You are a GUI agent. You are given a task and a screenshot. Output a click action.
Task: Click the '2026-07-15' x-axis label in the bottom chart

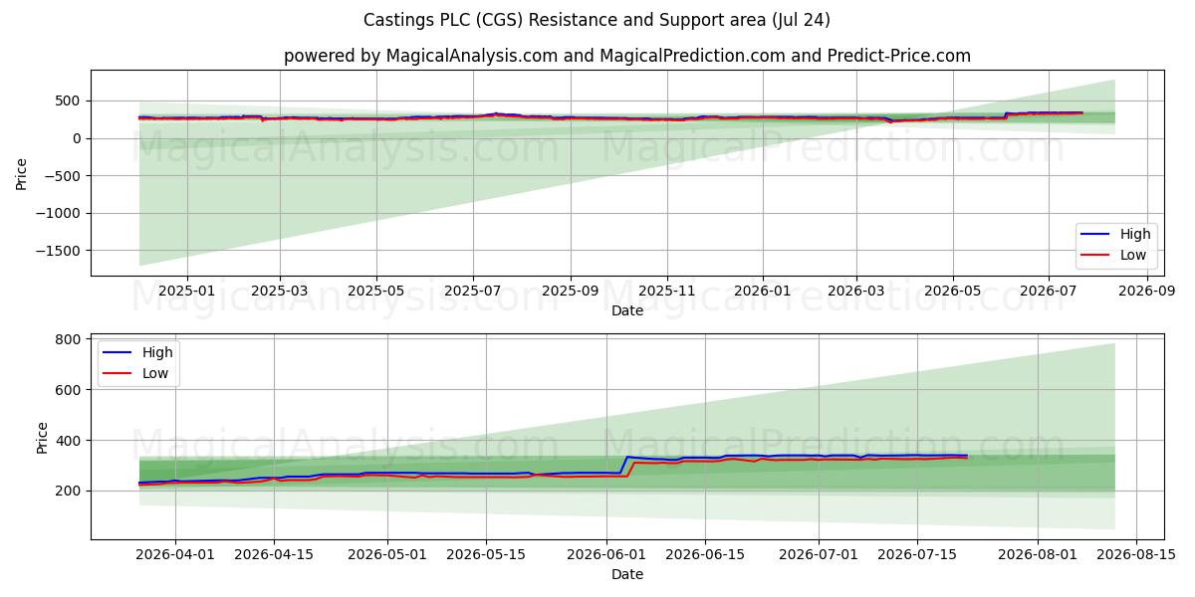tap(917, 555)
